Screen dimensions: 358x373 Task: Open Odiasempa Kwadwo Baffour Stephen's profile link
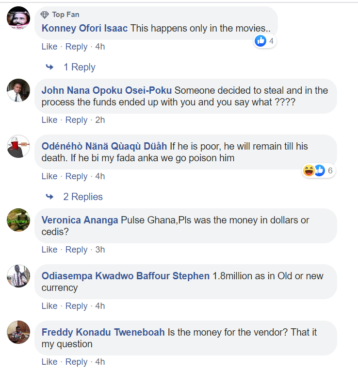coord(126,276)
